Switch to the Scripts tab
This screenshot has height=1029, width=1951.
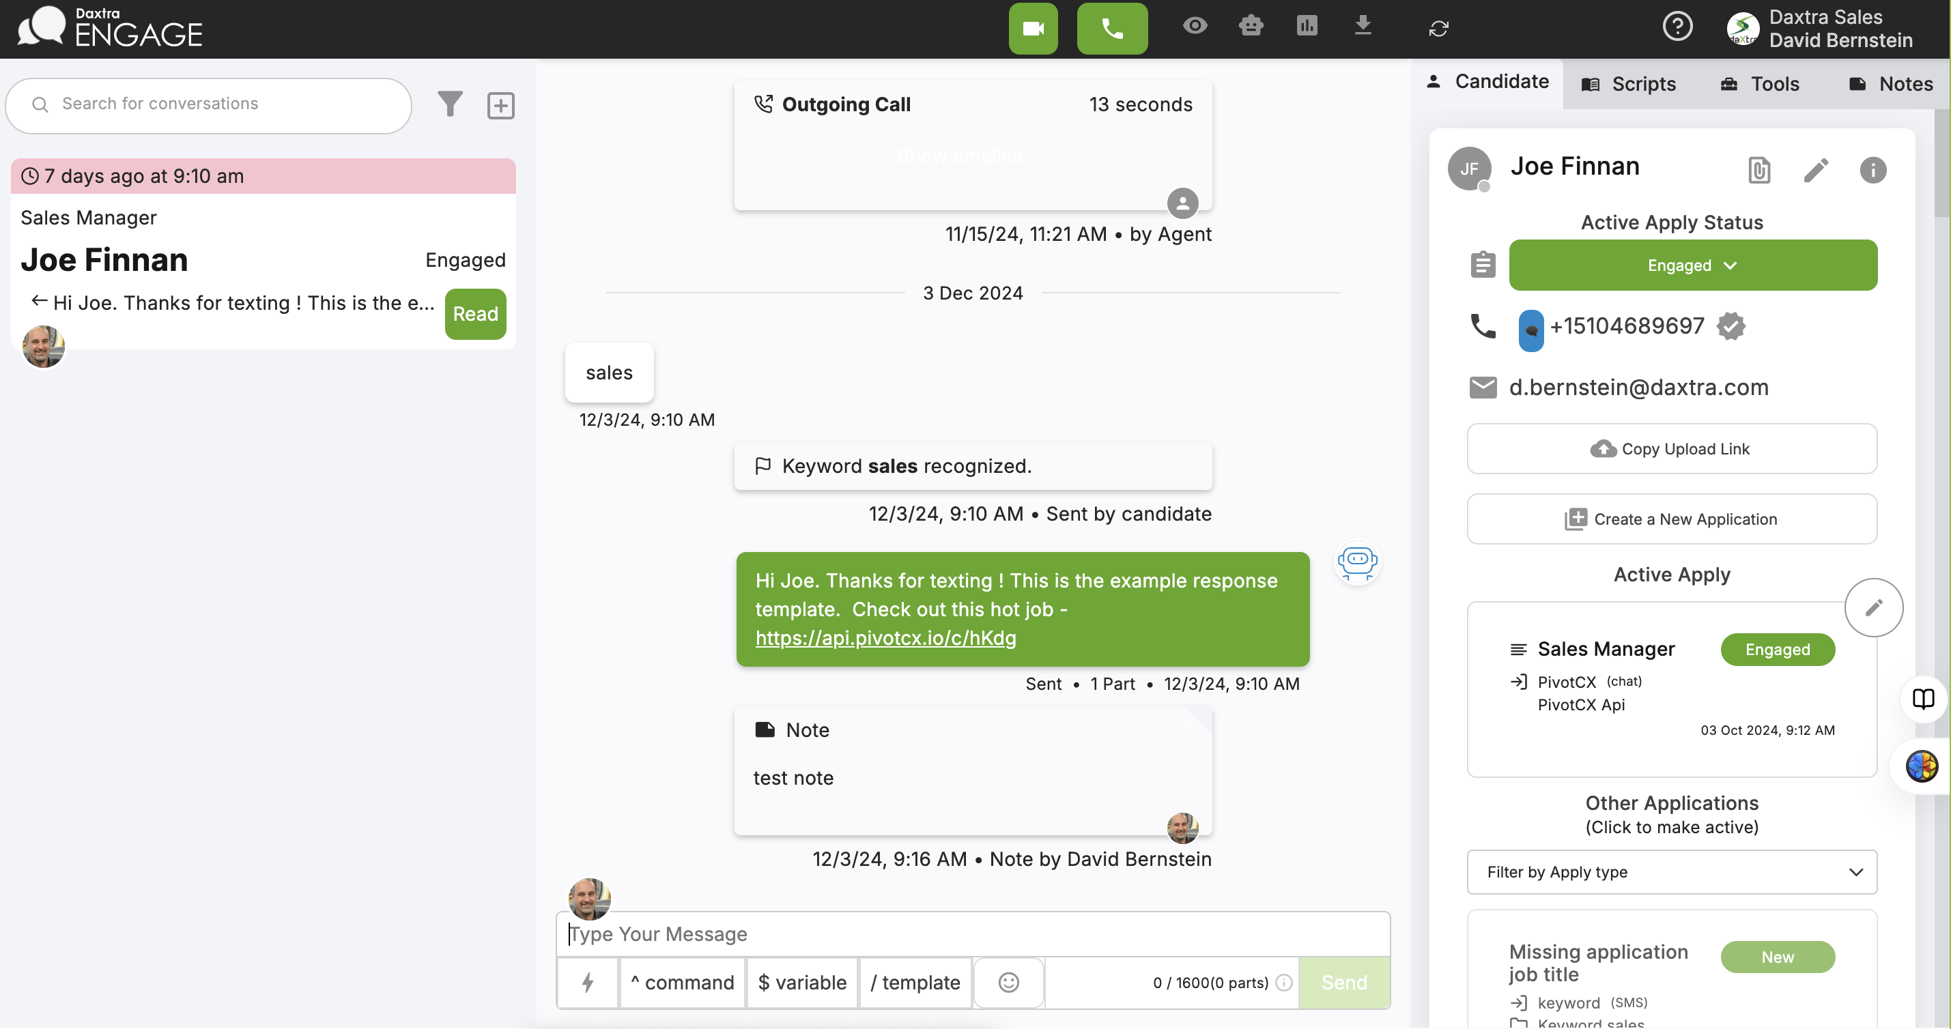pyautogui.click(x=1628, y=84)
